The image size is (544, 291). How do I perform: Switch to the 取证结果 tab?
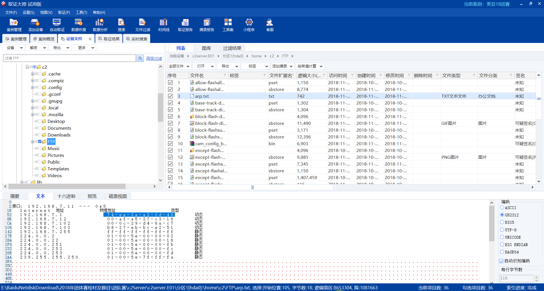109,39
